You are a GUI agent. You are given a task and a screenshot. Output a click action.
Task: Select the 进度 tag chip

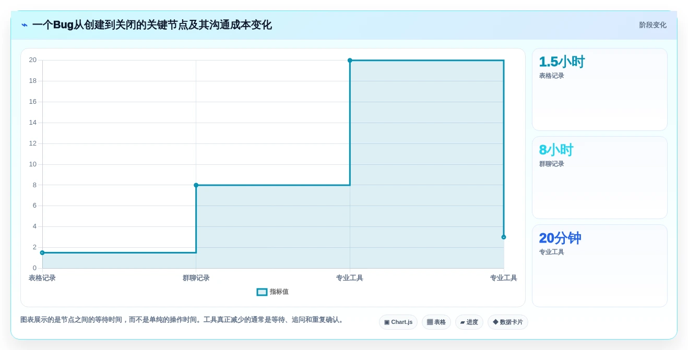[x=469, y=322]
